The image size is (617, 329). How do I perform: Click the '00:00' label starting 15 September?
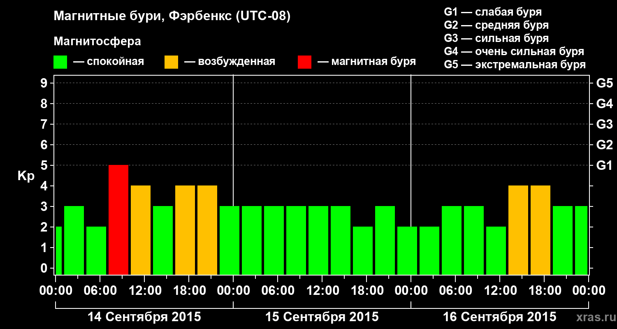[x=233, y=291]
